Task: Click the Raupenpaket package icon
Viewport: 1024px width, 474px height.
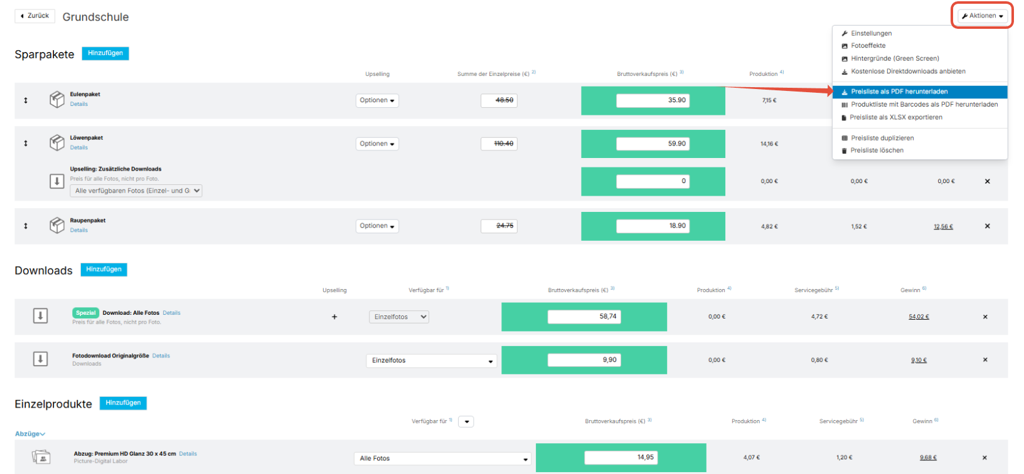Action: click(x=57, y=225)
